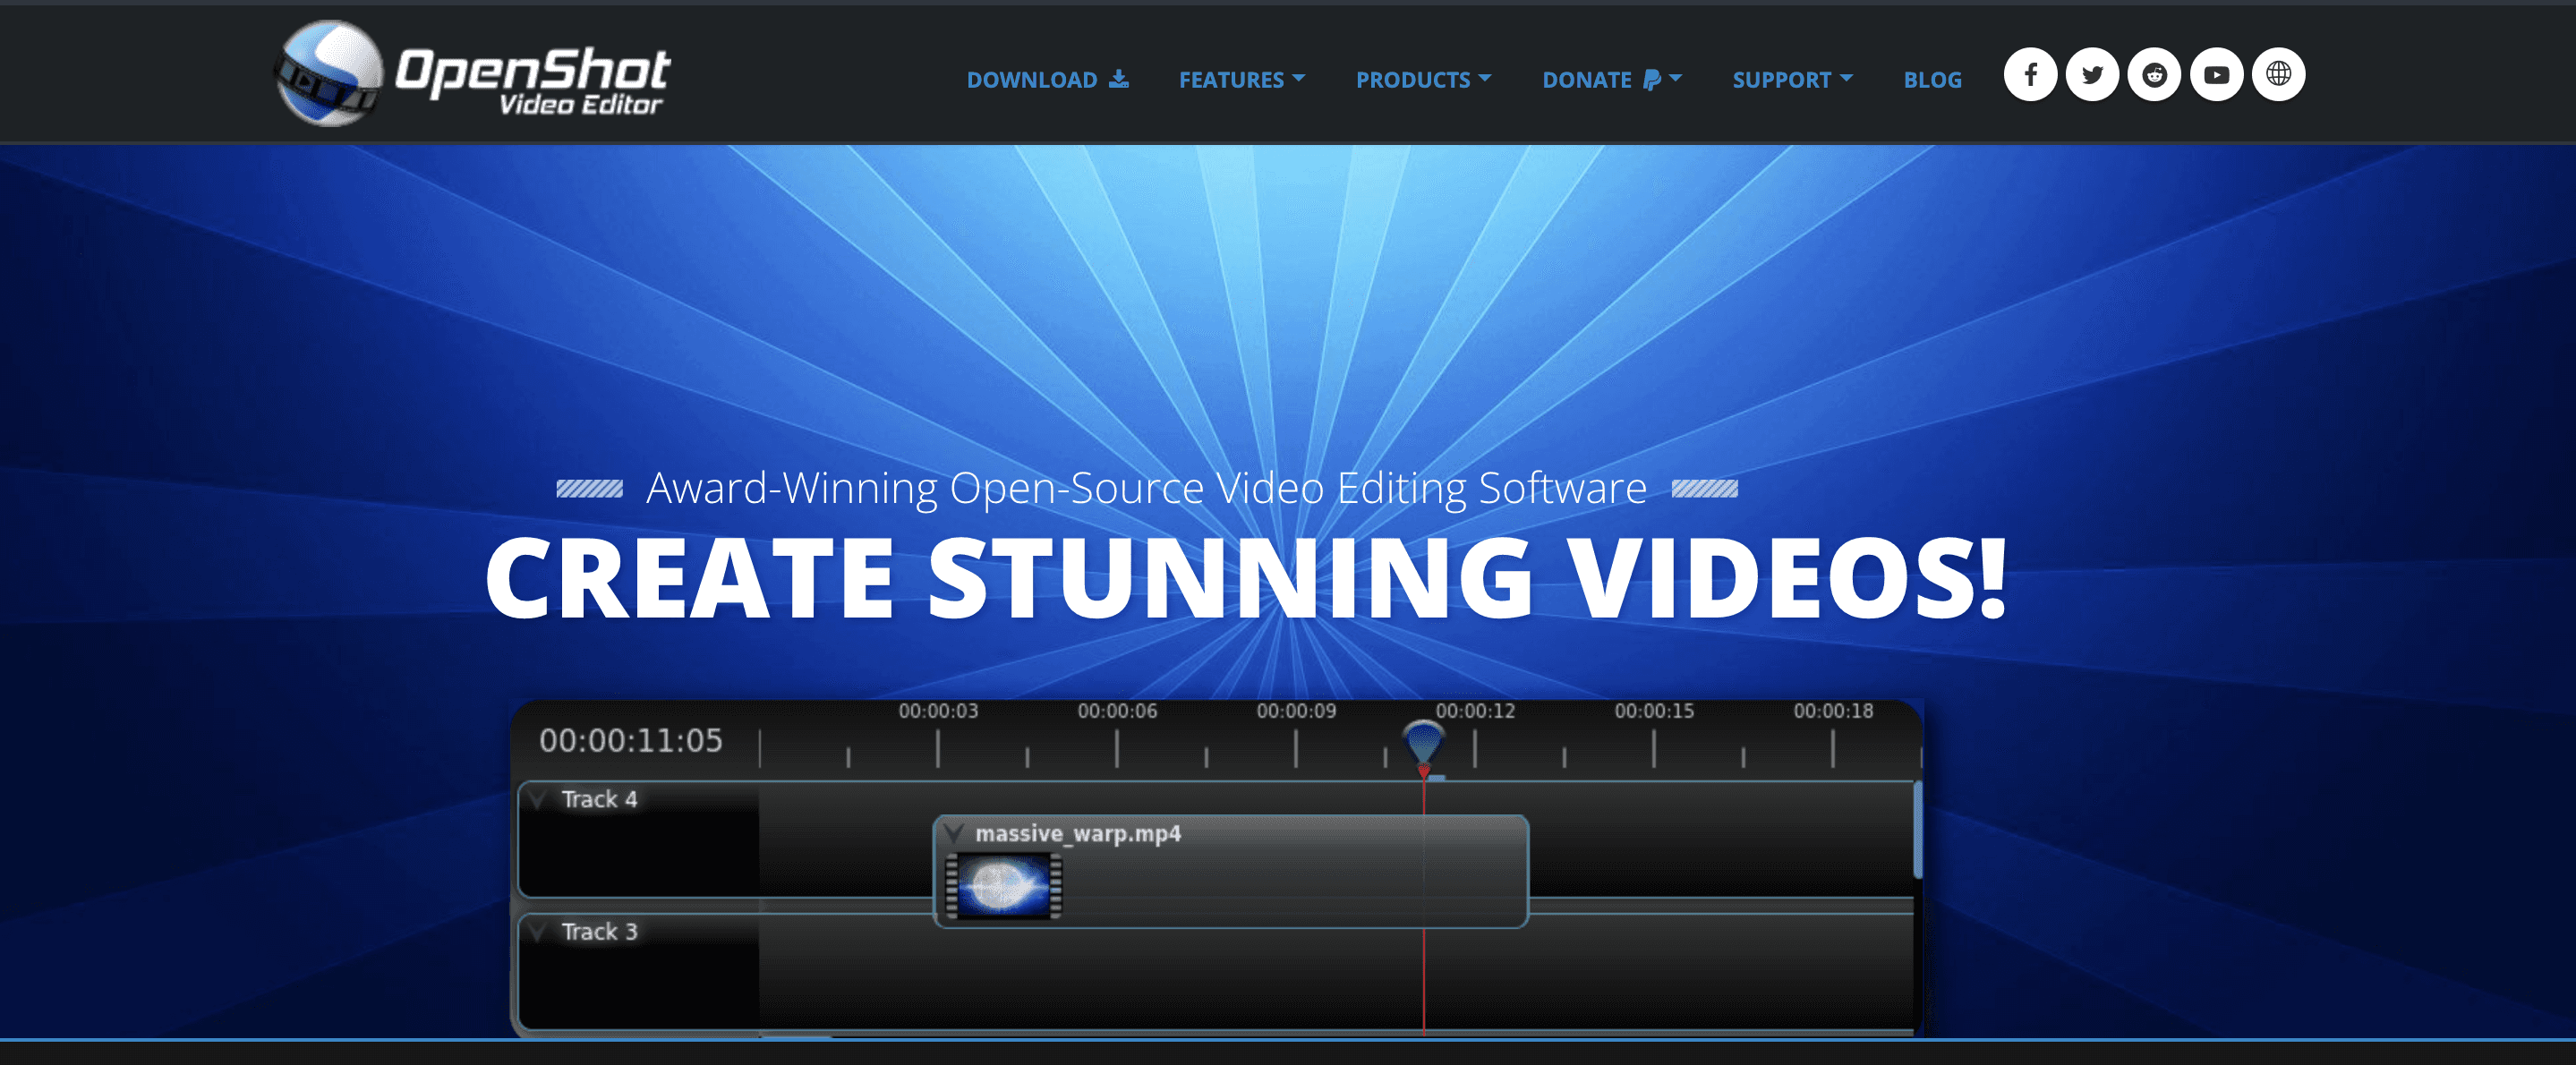
Task: Collapse Track 4 using its arrow
Action: (539, 799)
